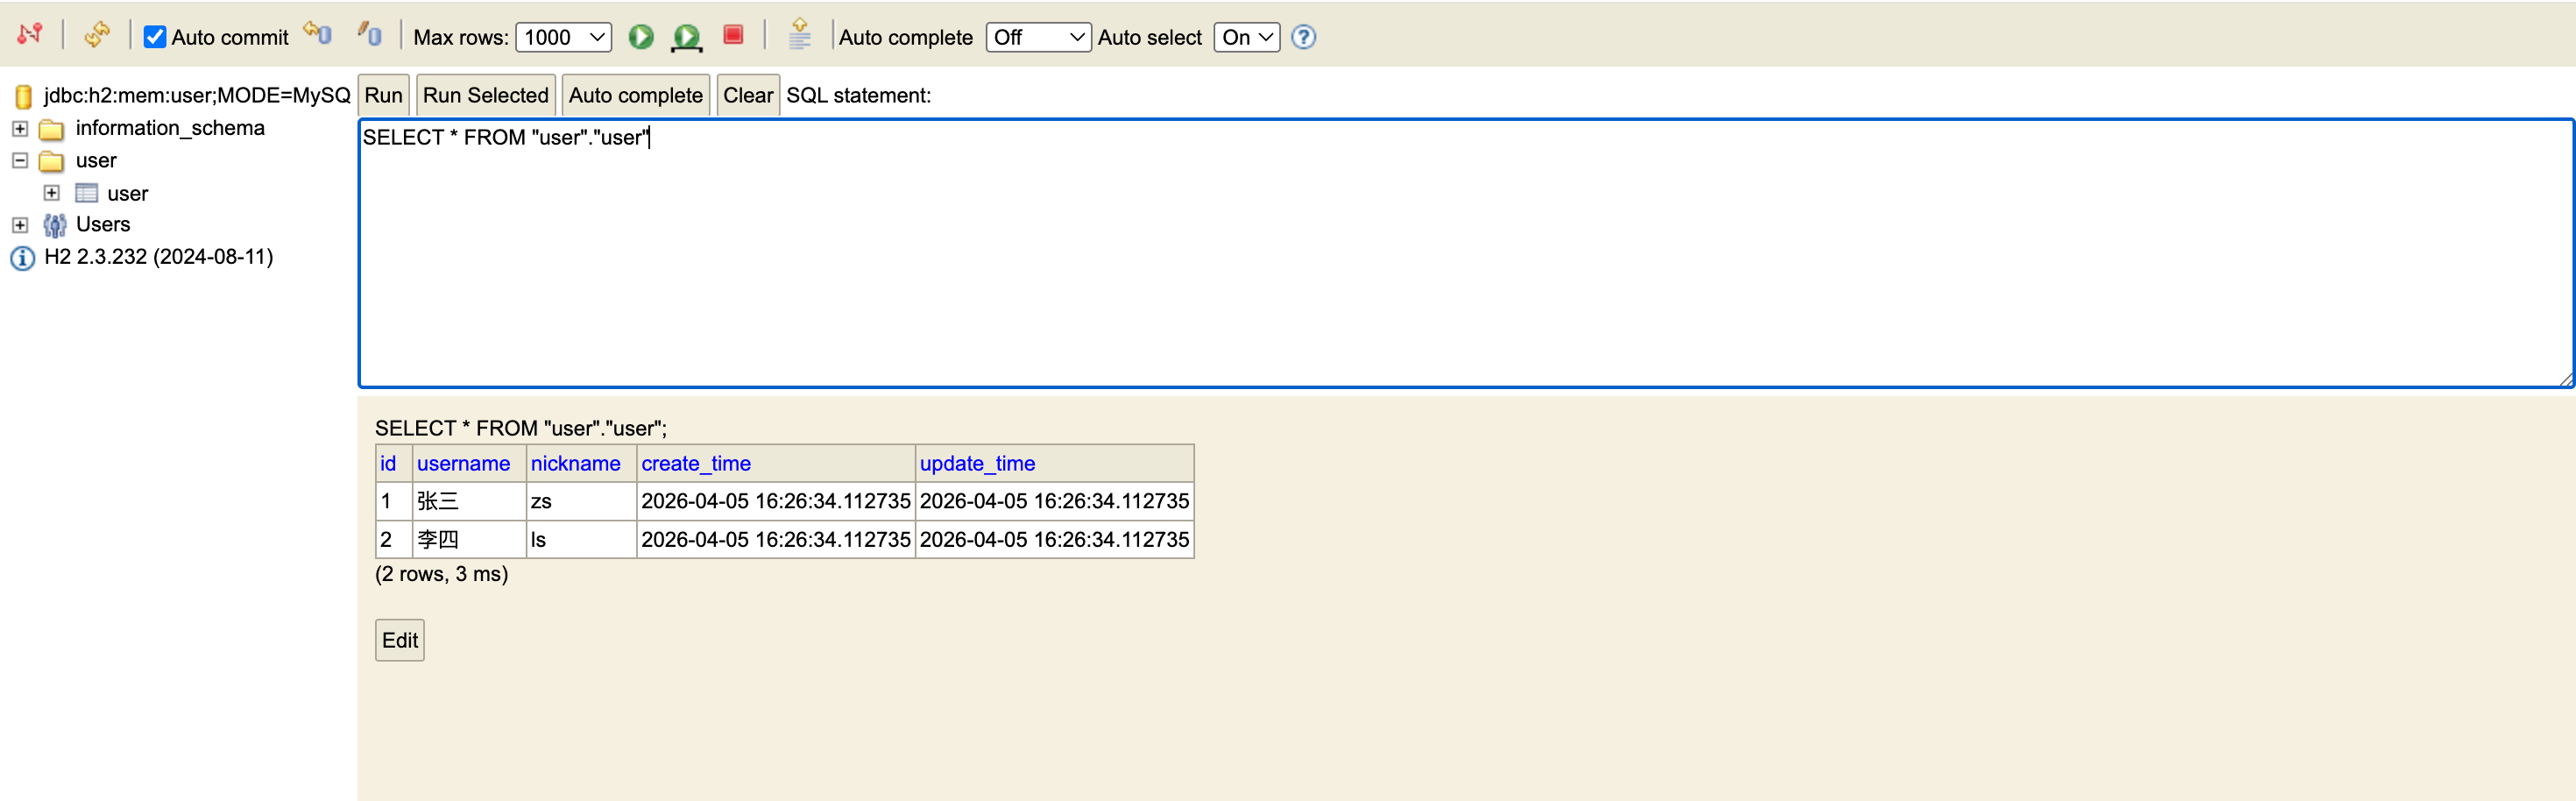Click the Edit result button
Image resolution: width=2576 pixels, height=801 pixels.
[400, 640]
